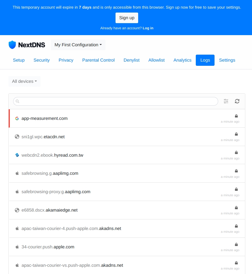Viewport: 252px width, 274px height.
Task: Open the log filter options icon
Action: 226,101
